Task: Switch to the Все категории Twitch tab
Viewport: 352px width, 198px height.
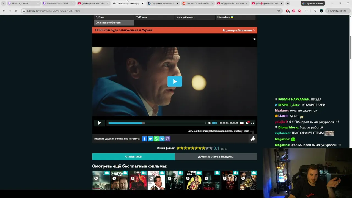Action: [58, 4]
